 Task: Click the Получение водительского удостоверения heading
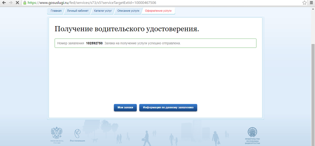click(x=127, y=29)
